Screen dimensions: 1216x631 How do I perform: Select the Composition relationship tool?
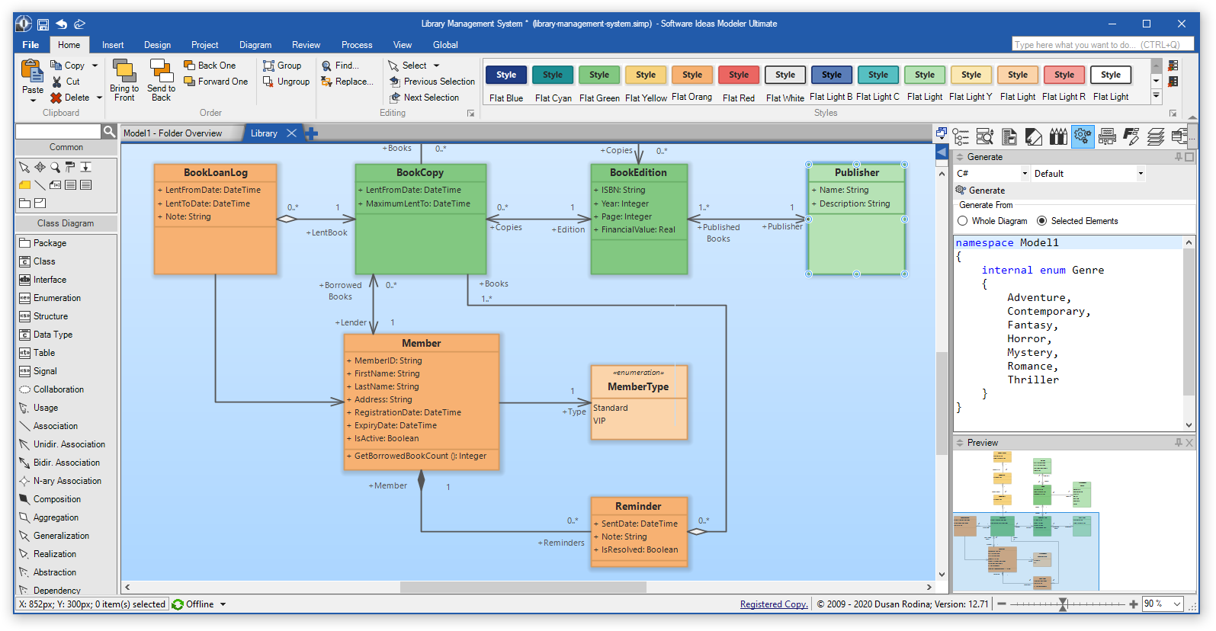(x=56, y=499)
